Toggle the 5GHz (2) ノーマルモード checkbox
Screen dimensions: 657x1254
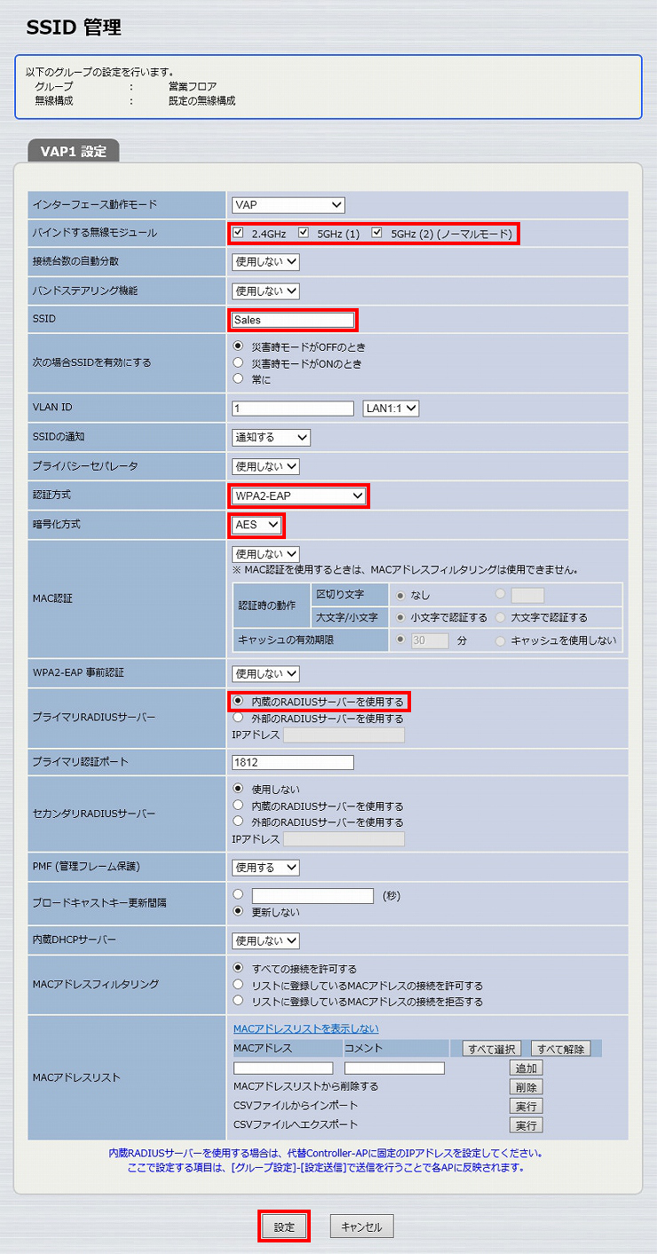[377, 234]
